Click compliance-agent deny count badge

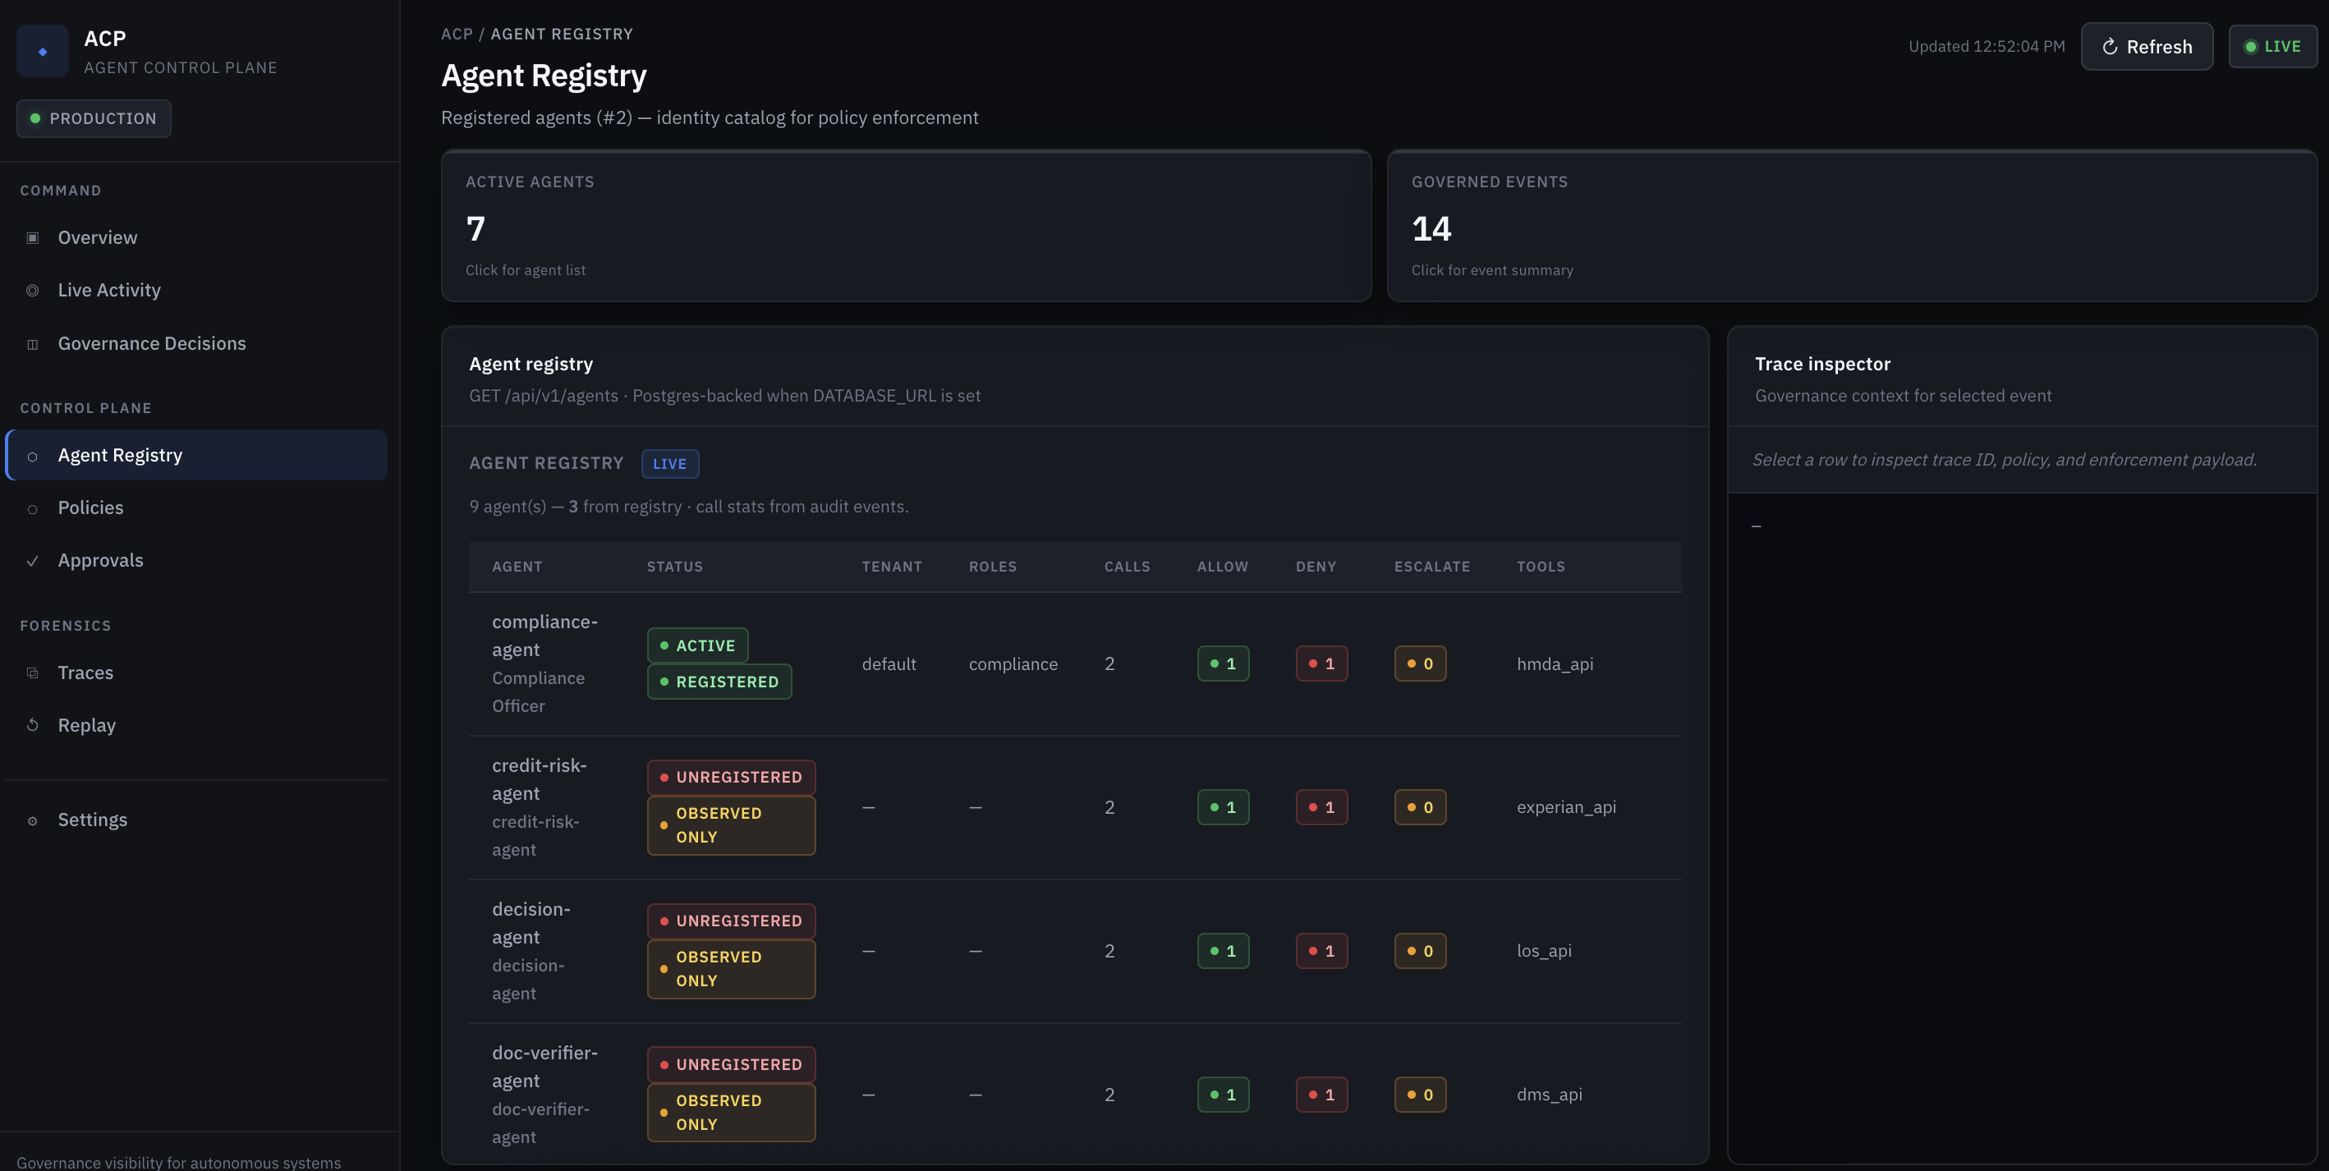[1321, 664]
